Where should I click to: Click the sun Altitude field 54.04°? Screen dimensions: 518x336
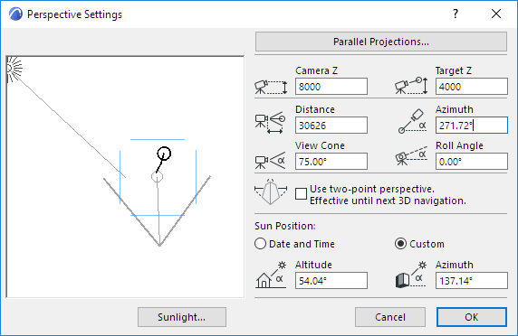(x=331, y=281)
